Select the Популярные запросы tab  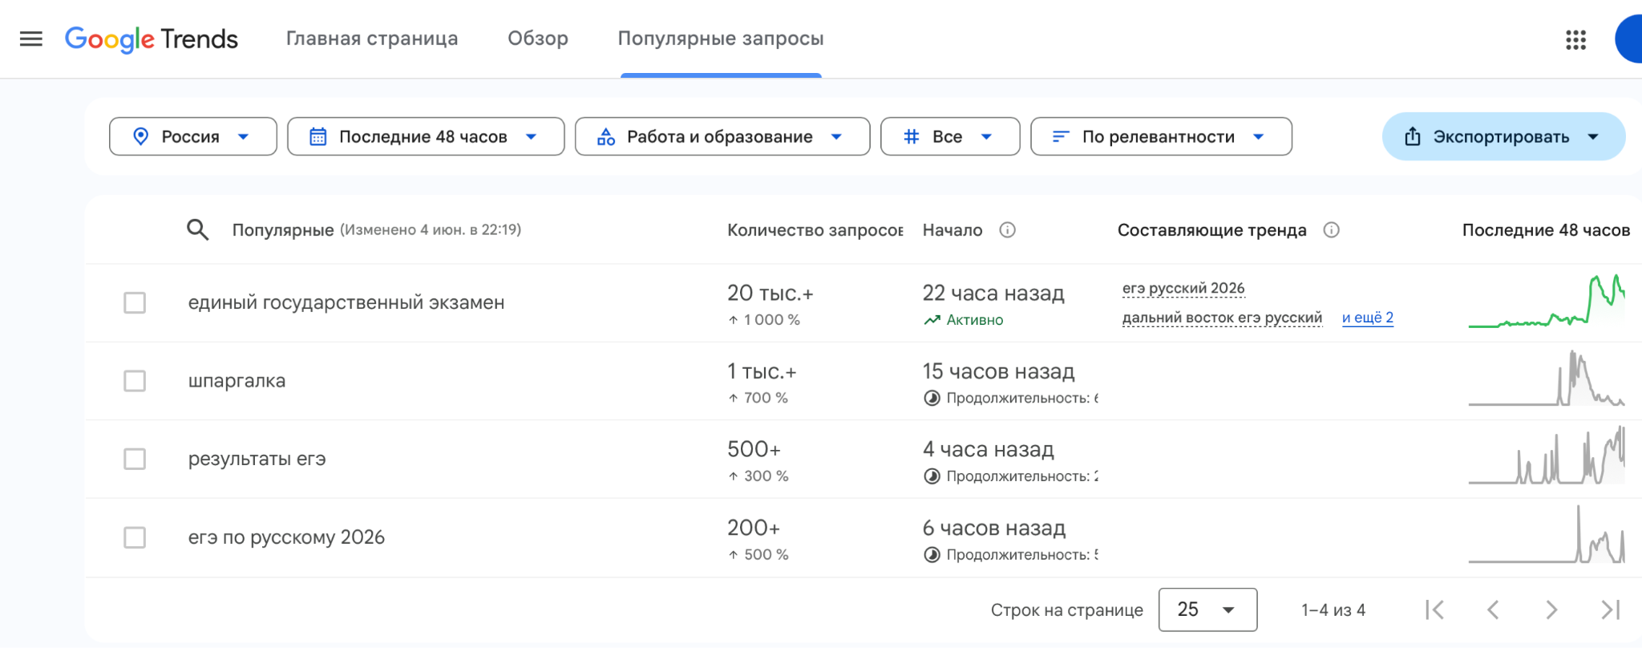point(721,38)
